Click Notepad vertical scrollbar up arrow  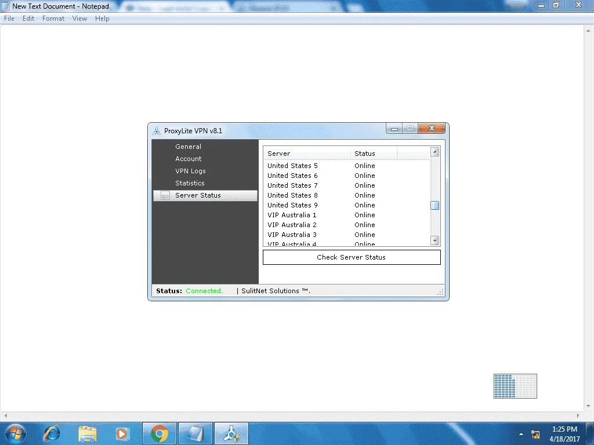click(589, 31)
